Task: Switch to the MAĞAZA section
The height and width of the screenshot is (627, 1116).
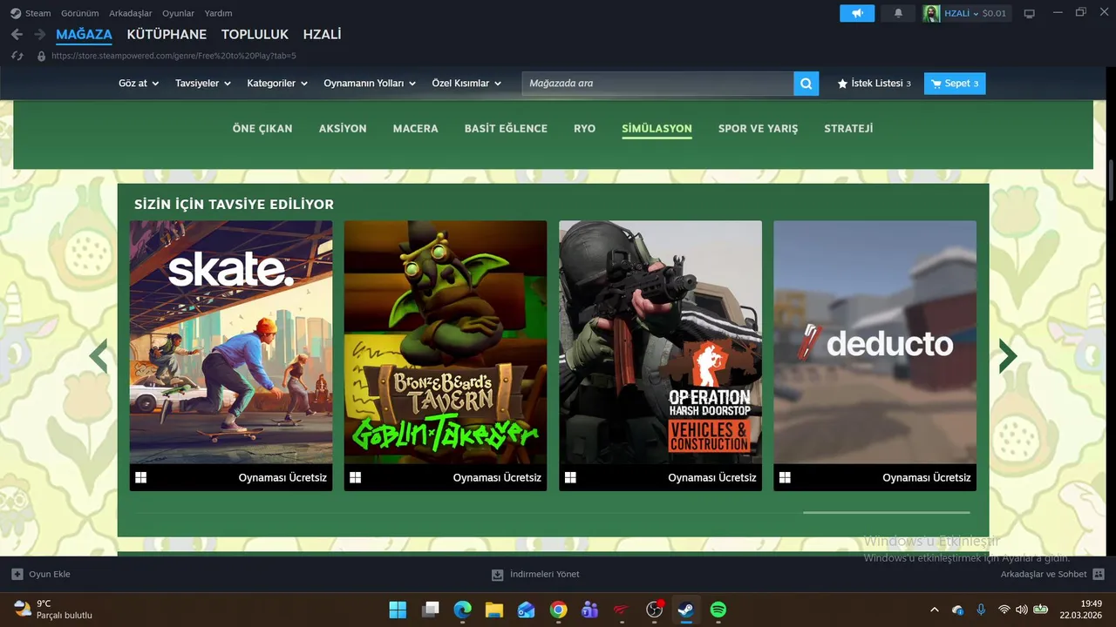Action: point(84,35)
